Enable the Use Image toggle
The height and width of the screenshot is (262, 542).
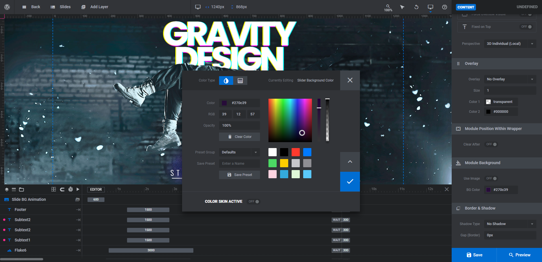tap(491, 179)
